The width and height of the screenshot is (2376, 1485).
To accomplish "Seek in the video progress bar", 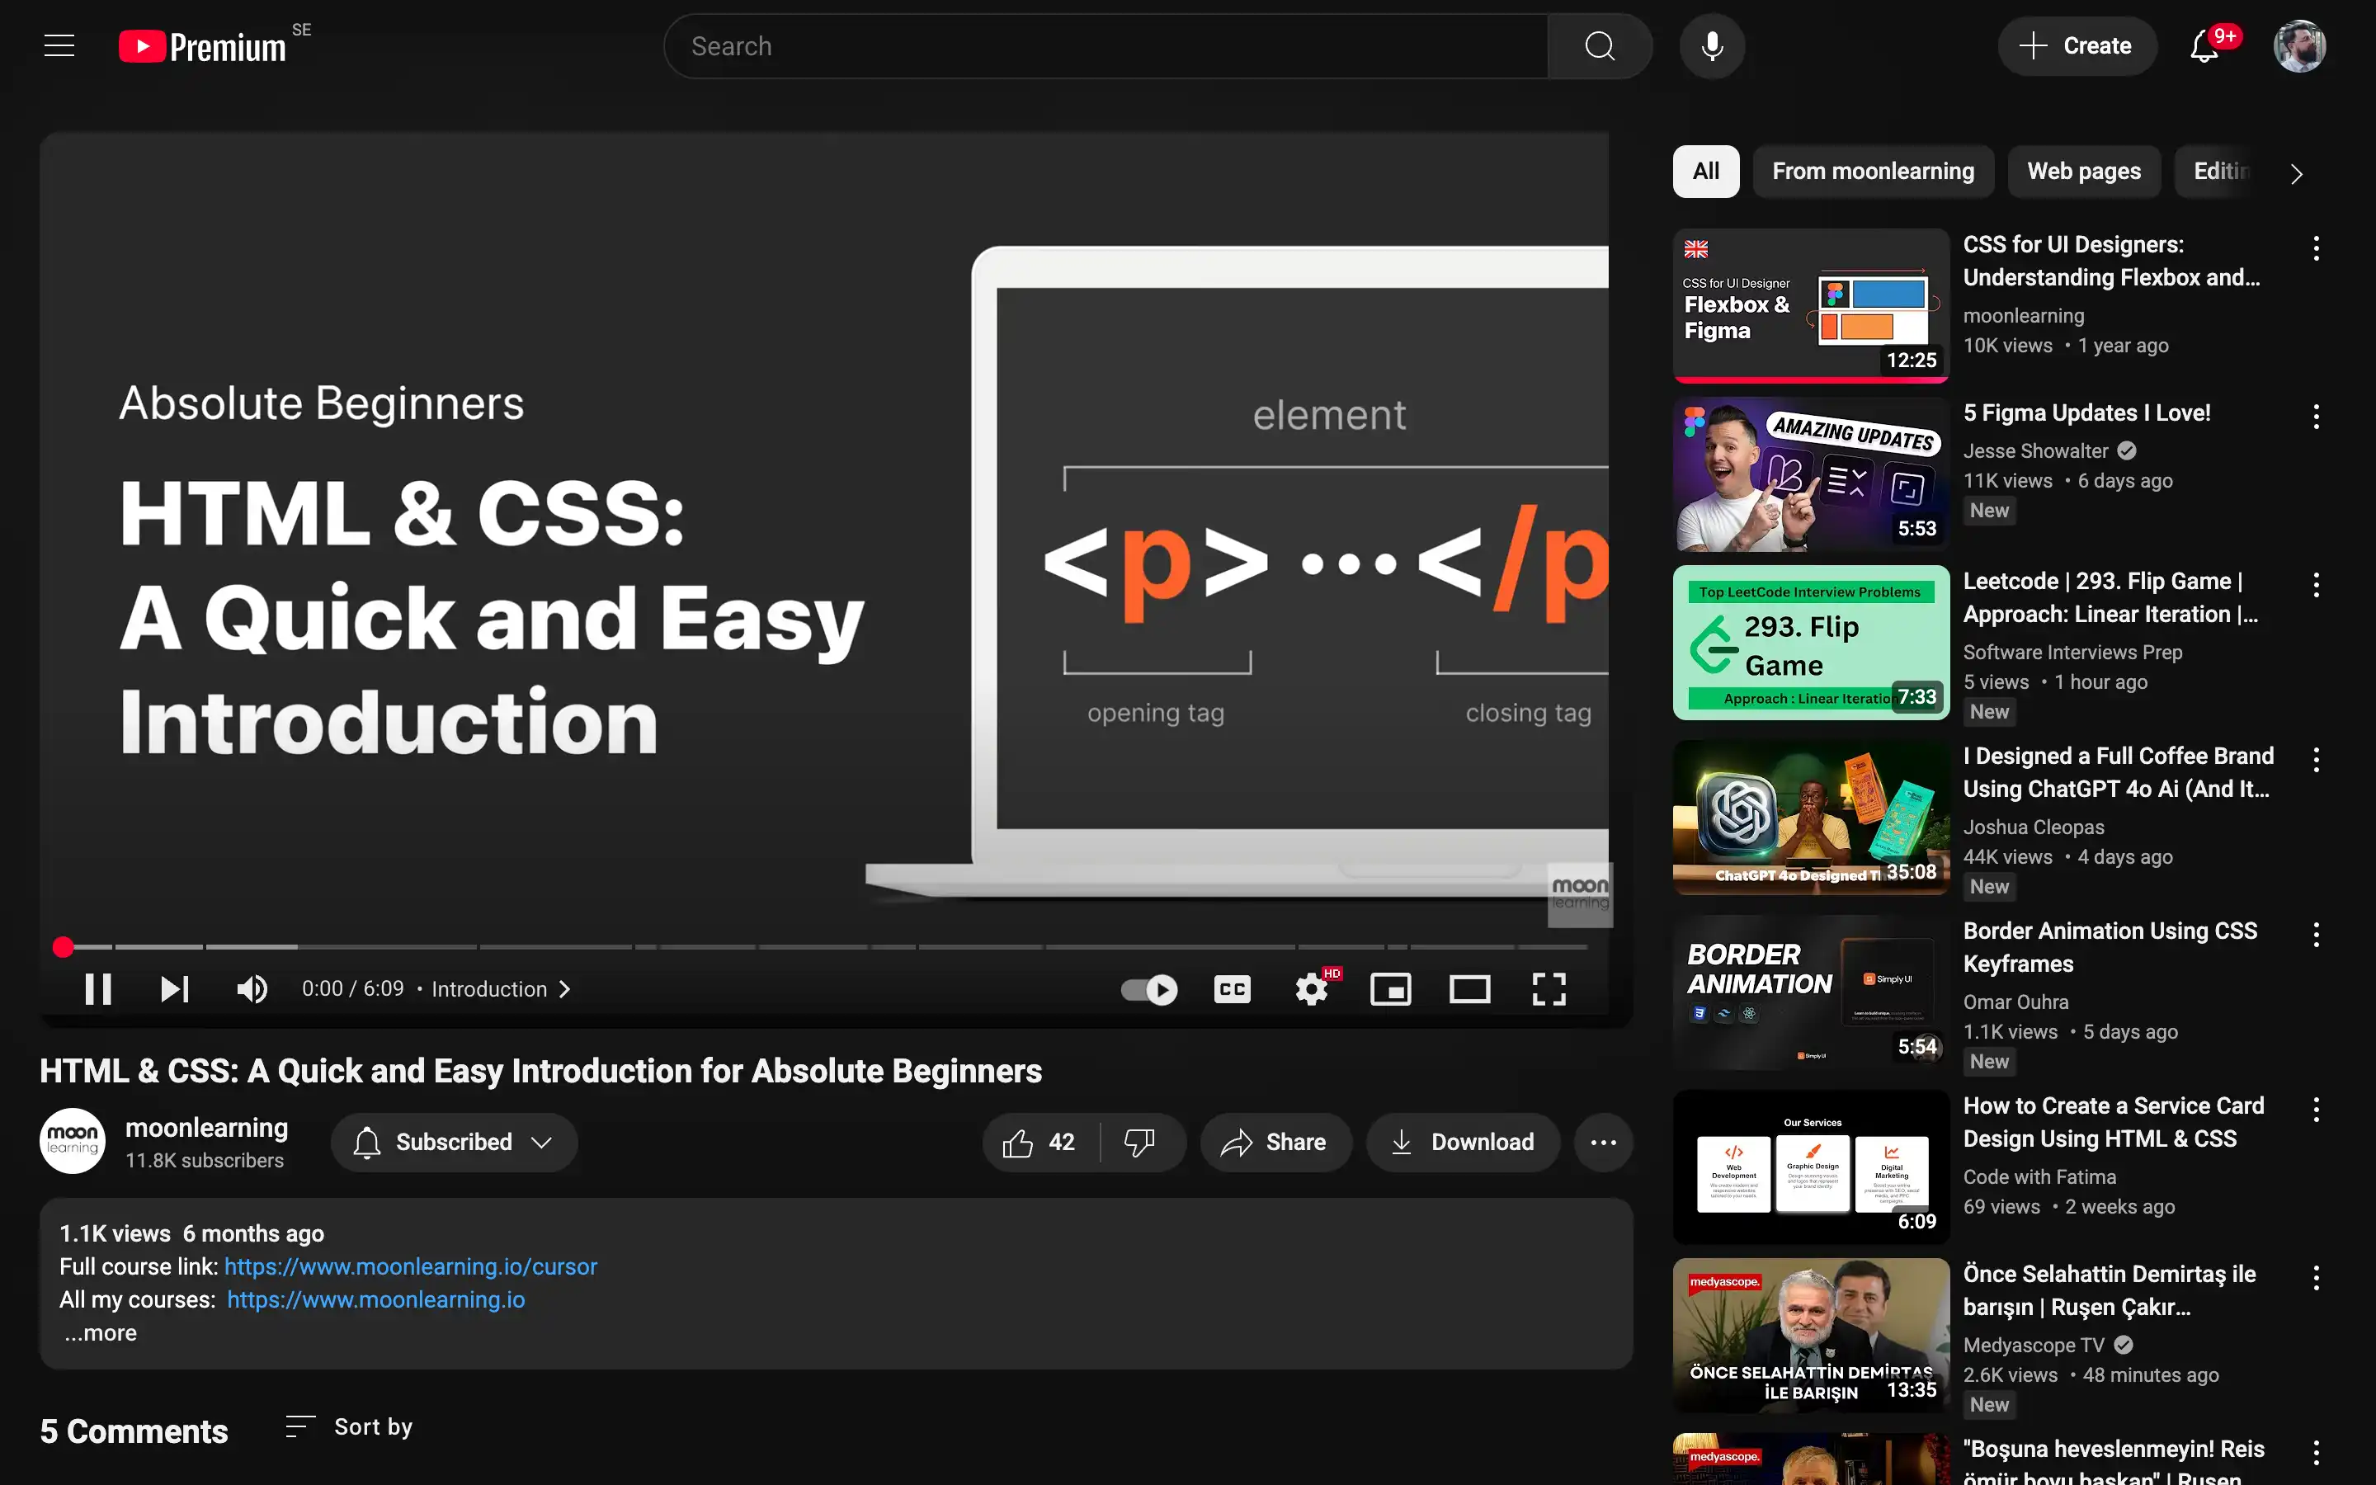I will click(825, 947).
